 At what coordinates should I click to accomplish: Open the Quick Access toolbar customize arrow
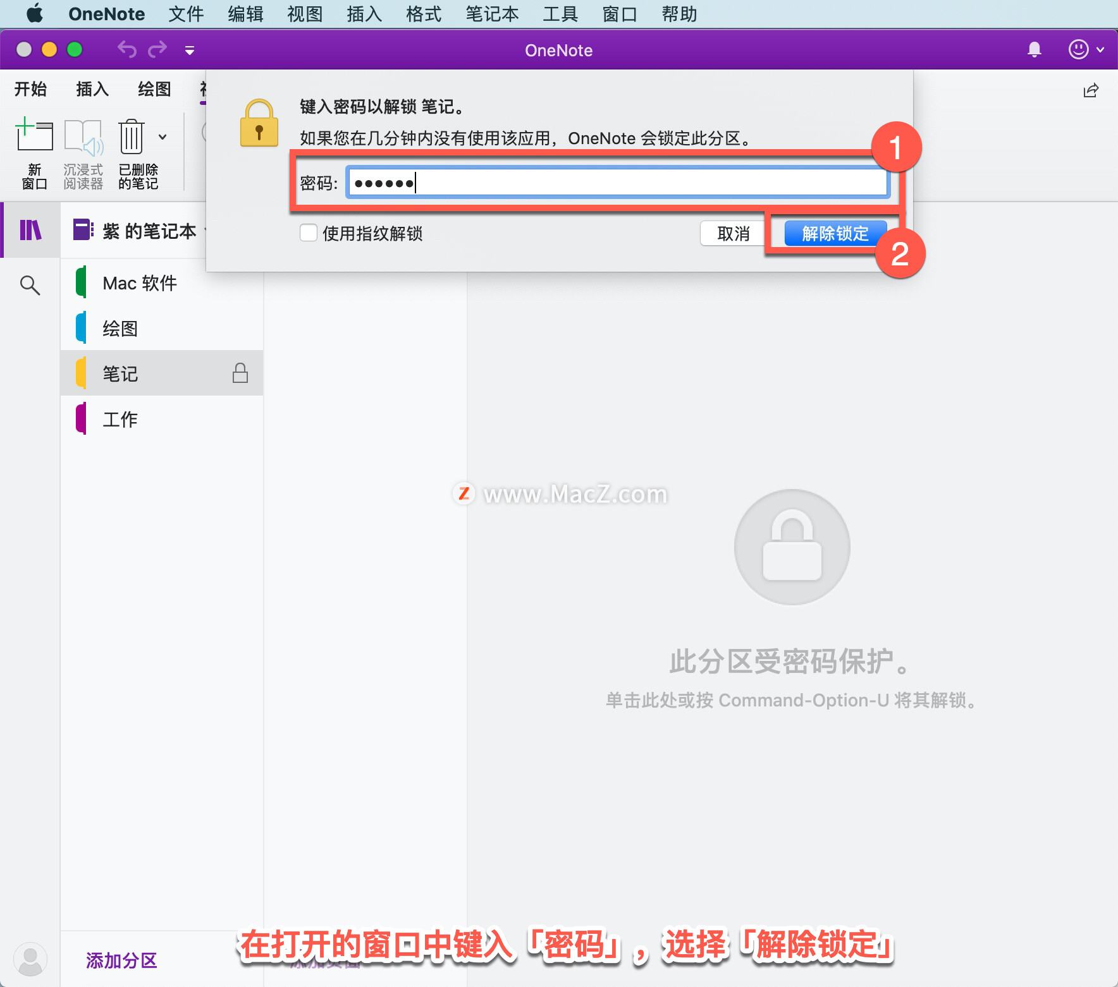(189, 50)
